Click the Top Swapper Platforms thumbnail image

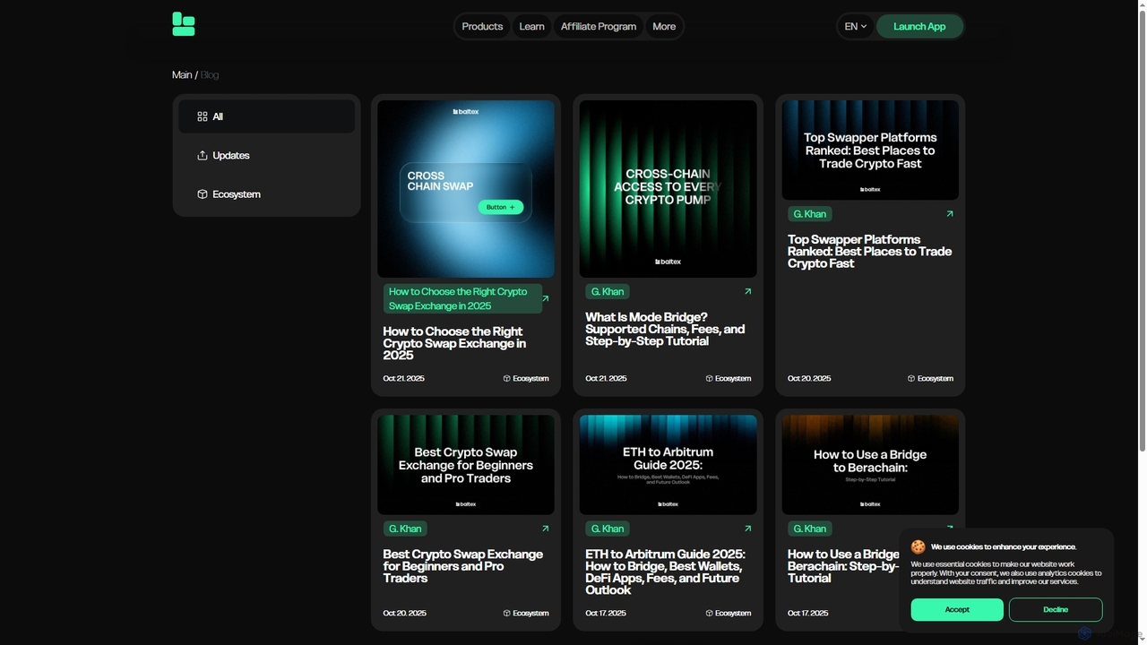pos(870,150)
